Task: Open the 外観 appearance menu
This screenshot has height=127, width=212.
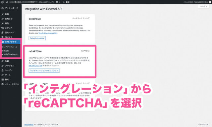Action: [x=11, y=61]
